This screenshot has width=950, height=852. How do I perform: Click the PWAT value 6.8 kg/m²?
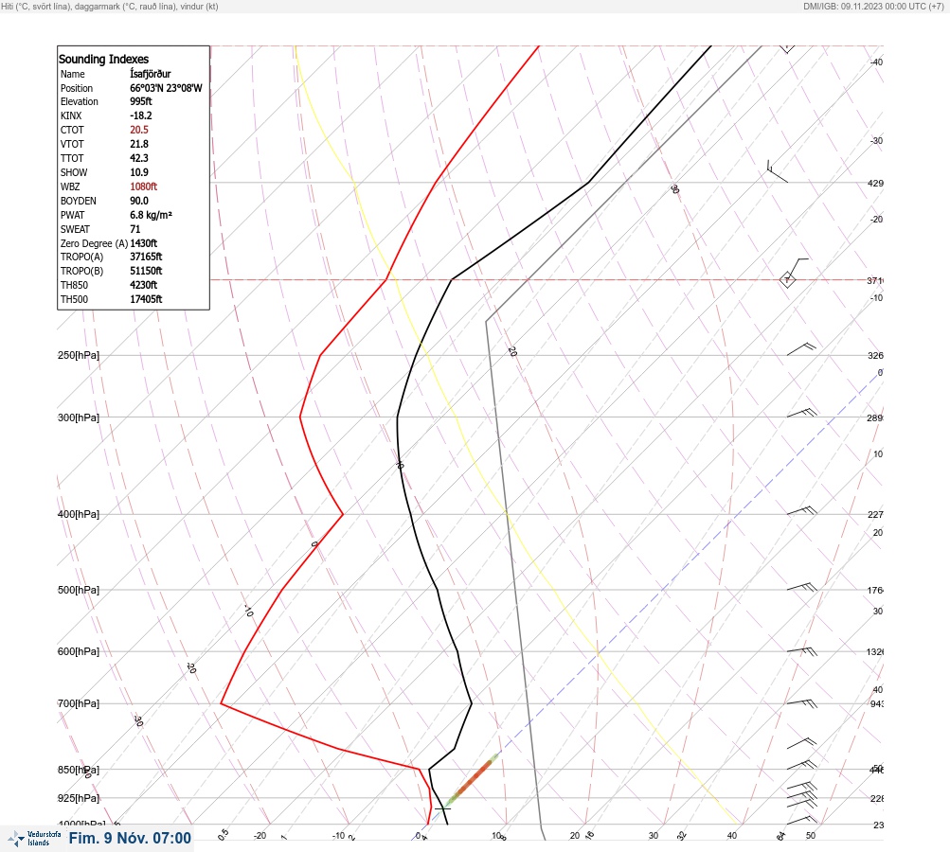[151, 215]
